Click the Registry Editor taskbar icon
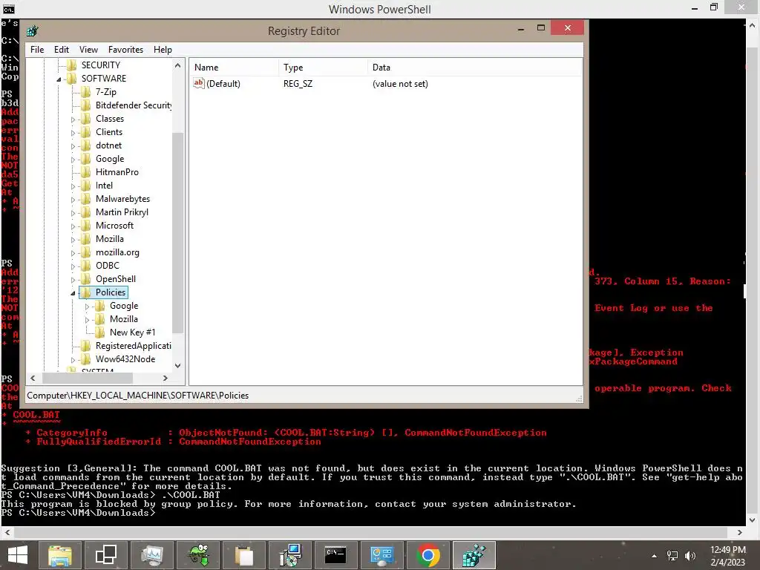The height and width of the screenshot is (570, 760). (x=474, y=555)
